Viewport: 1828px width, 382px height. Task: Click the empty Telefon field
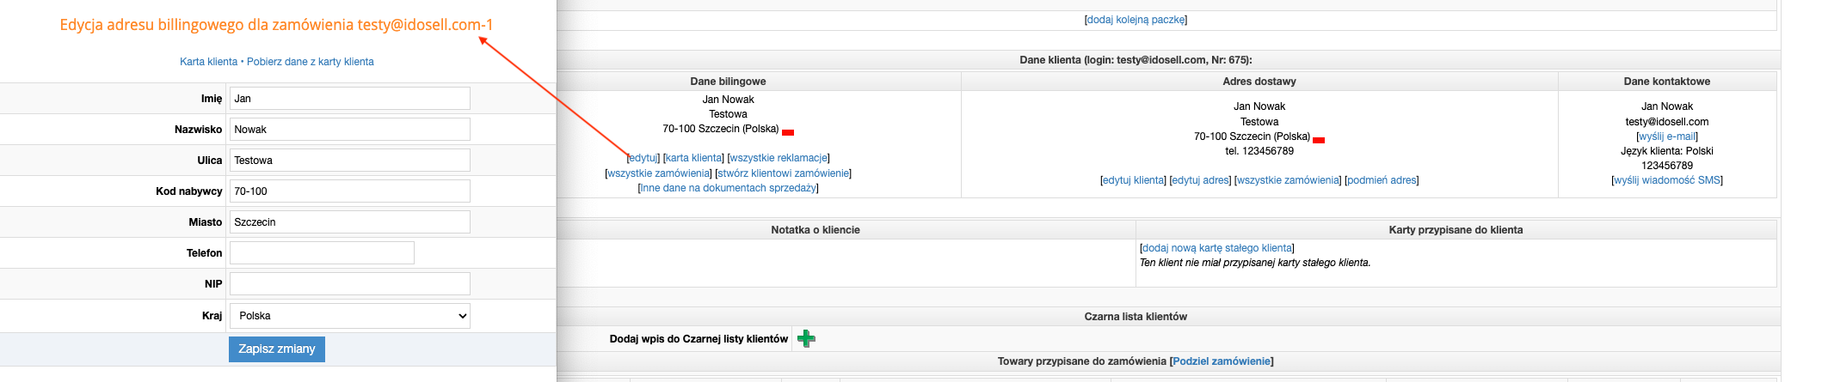[322, 253]
